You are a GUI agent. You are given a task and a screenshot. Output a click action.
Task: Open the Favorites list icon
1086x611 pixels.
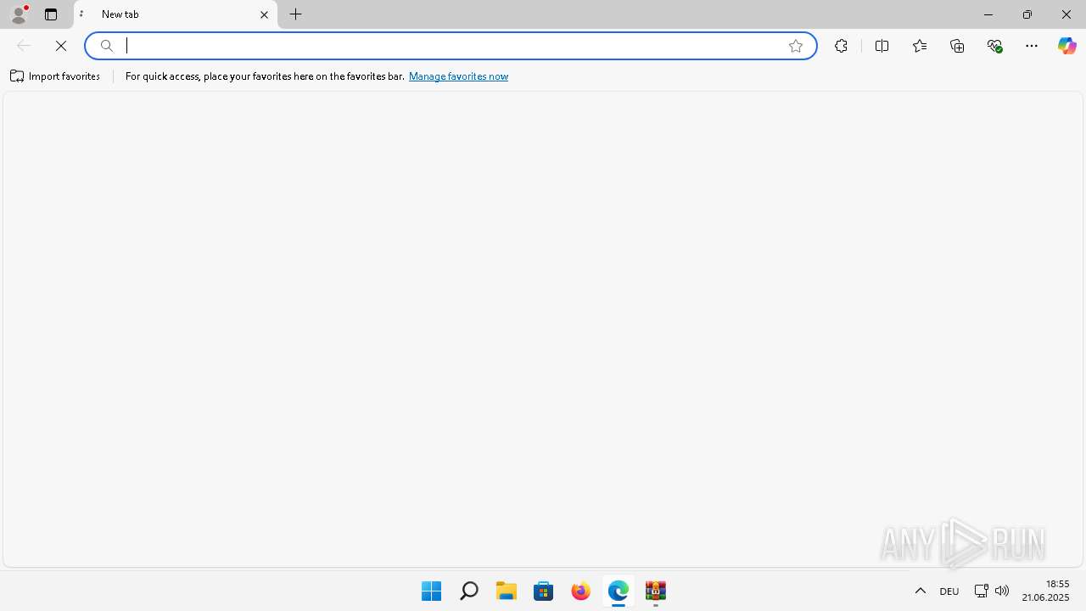[920, 46]
